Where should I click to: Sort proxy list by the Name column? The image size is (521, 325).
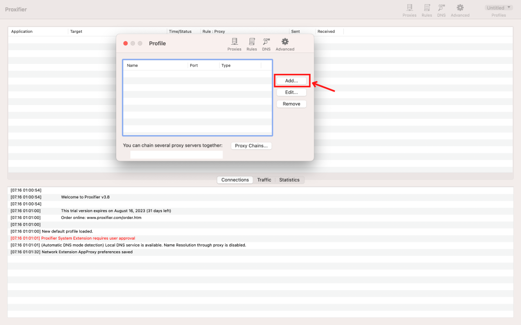tap(155, 66)
